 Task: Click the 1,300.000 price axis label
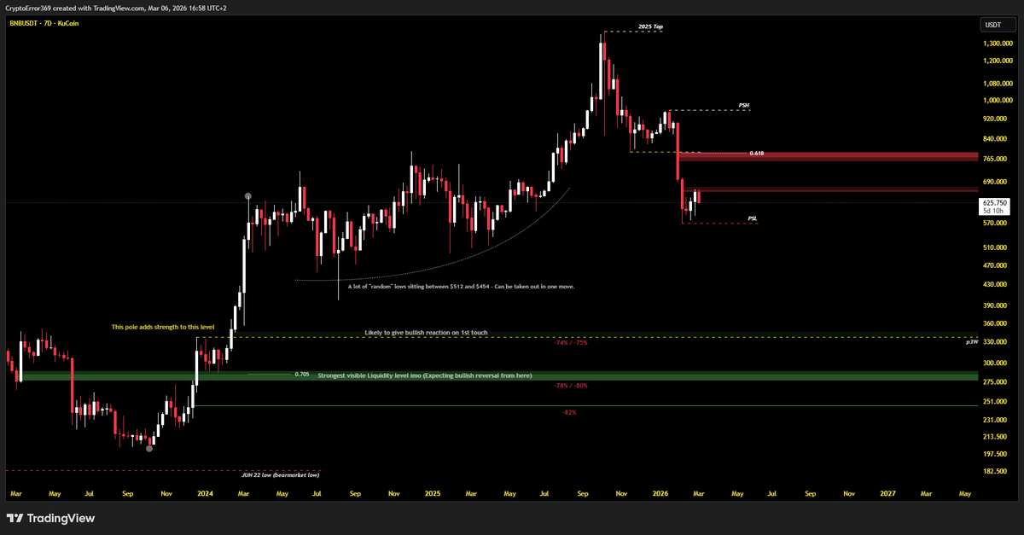click(x=997, y=43)
